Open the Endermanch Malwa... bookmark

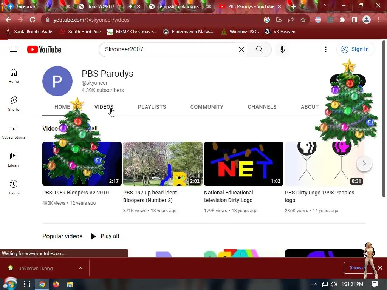point(189,32)
